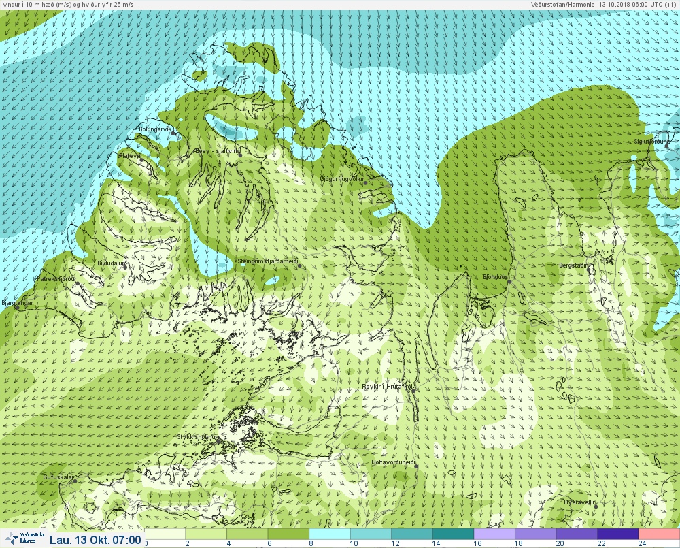This screenshot has width=680, height=548.
Task: Click the Veðurstofan/Harmonie forecast run text
Action: coord(602,4)
